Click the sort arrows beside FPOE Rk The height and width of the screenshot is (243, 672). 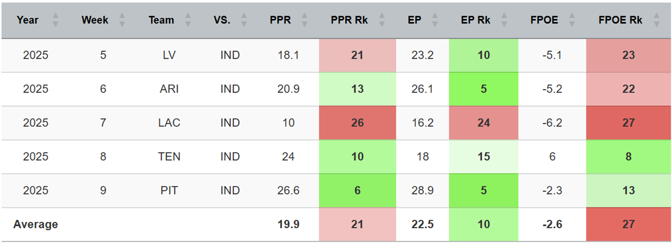pyautogui.click(x=656, y=20)
